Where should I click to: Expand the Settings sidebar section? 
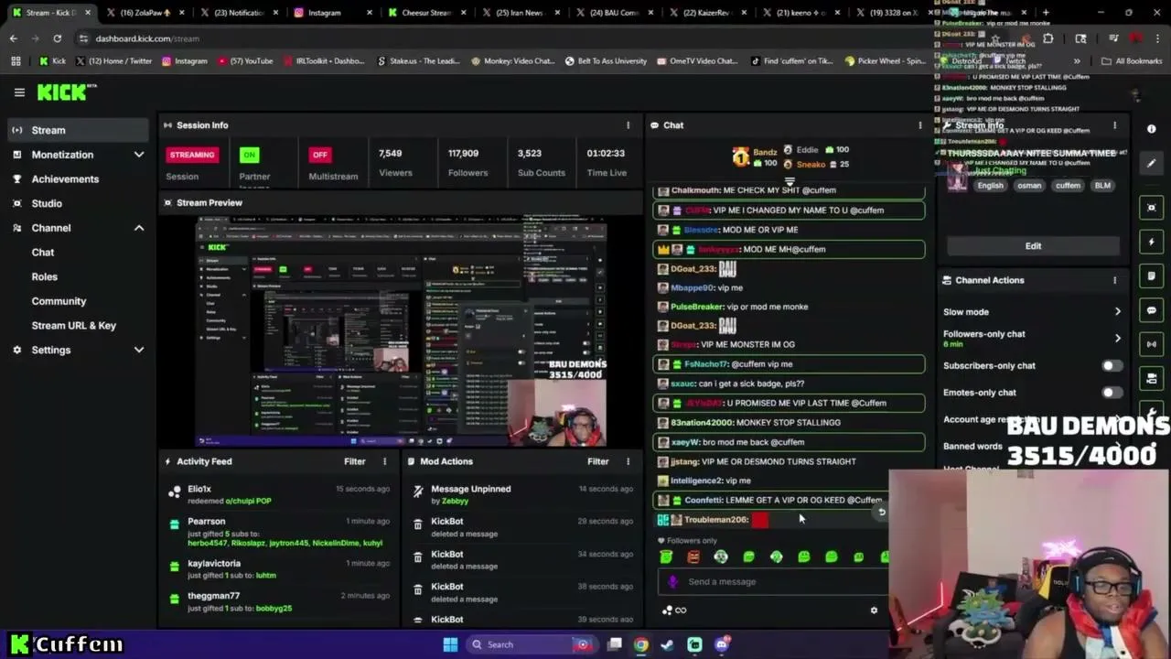139,350
